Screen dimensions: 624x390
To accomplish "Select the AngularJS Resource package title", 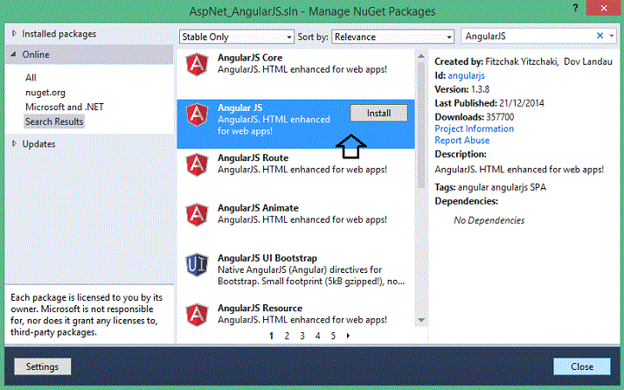I will pos(260,309).
